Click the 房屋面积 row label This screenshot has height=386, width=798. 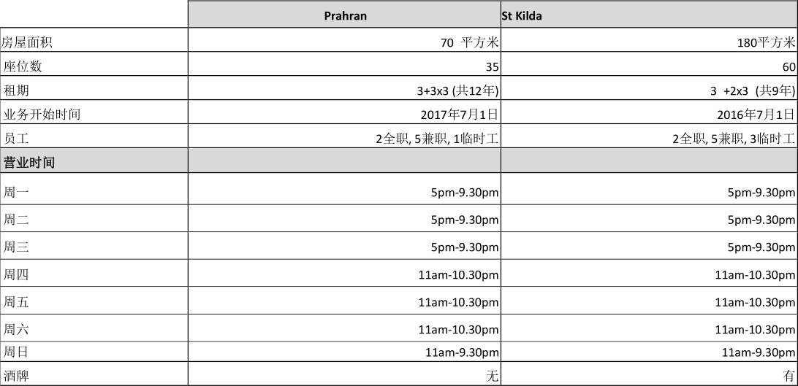coord(28,42)
